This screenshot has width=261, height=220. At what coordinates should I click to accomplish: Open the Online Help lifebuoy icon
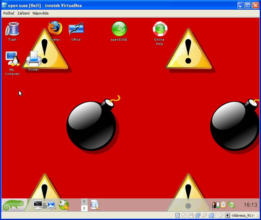[x=159, y=29]
